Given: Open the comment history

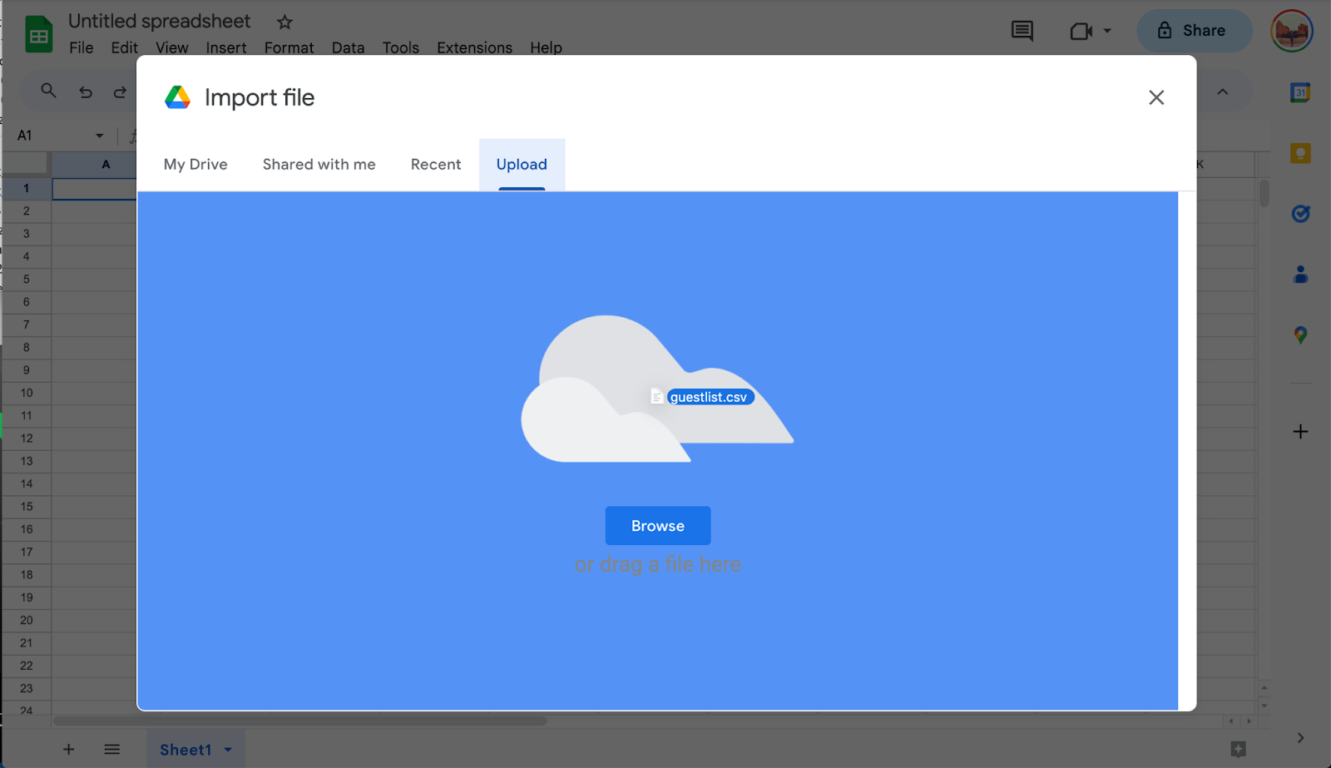Looking at the screenshot, I should [x=1022, y=31].
